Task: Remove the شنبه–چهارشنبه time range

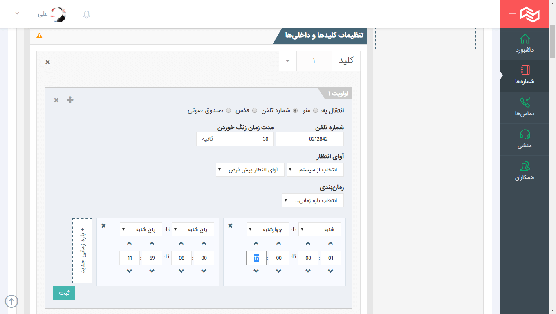Action: tap(230, 226)
